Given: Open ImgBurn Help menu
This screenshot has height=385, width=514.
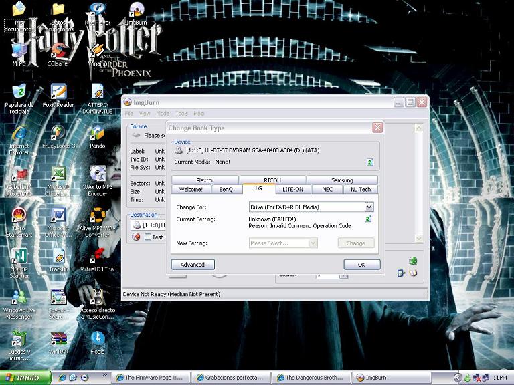Looking at the screenshot, I should [x=199, y=113].
